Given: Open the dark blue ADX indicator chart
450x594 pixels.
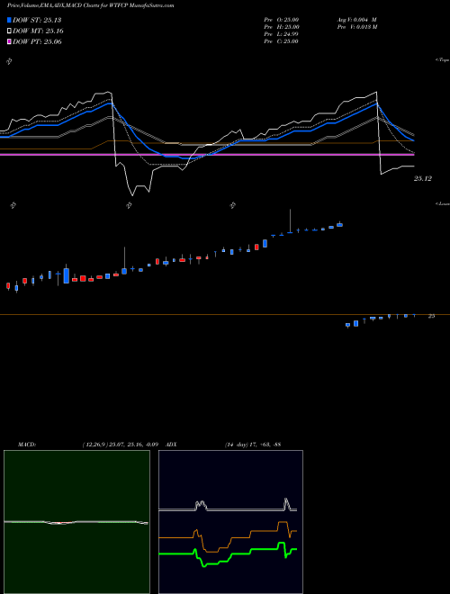Looking at the screenshot, I should [x=230, y=522].
